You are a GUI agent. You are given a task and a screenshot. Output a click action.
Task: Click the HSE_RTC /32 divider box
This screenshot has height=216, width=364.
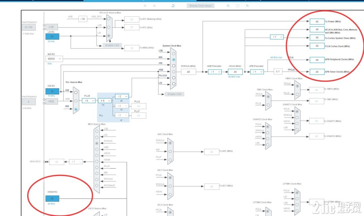(x=83, y=19)
